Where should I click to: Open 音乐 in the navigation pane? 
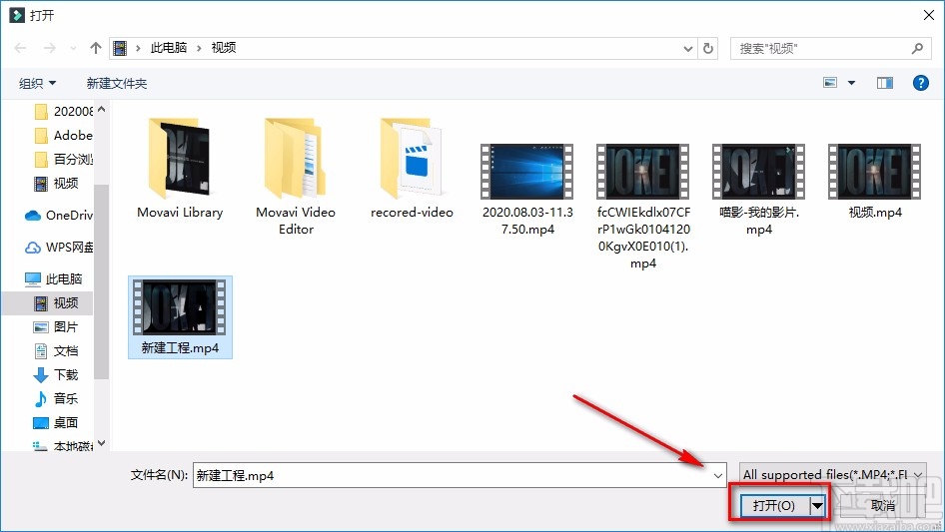pyautogui.click(x=56, y=399)
